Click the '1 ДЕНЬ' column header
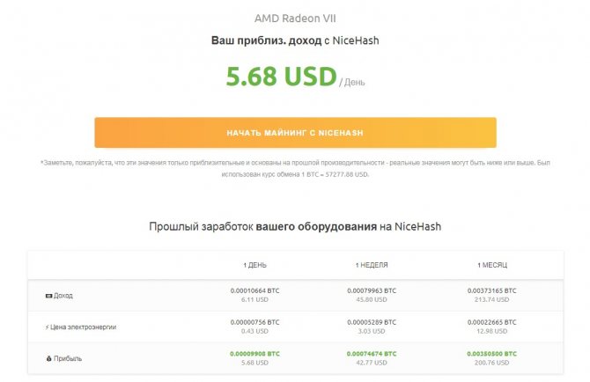Screen dimensions: 590x382 pos(254,265)
